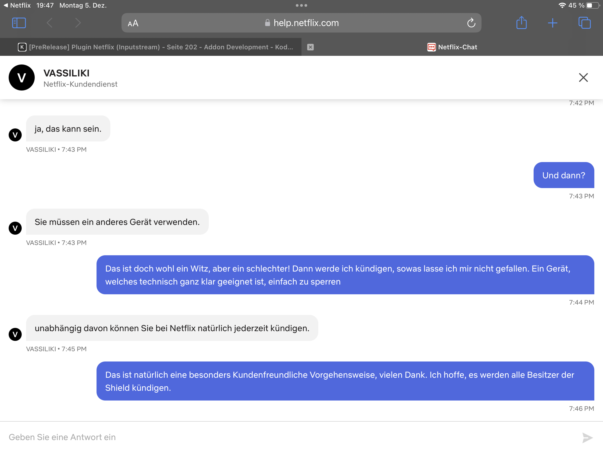Open the Safari sidebar panel
This screenshot has width=603, height=452.
pos(19,23)
